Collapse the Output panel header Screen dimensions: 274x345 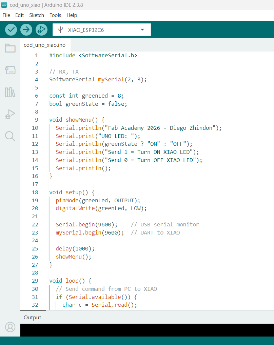(32, 318)
